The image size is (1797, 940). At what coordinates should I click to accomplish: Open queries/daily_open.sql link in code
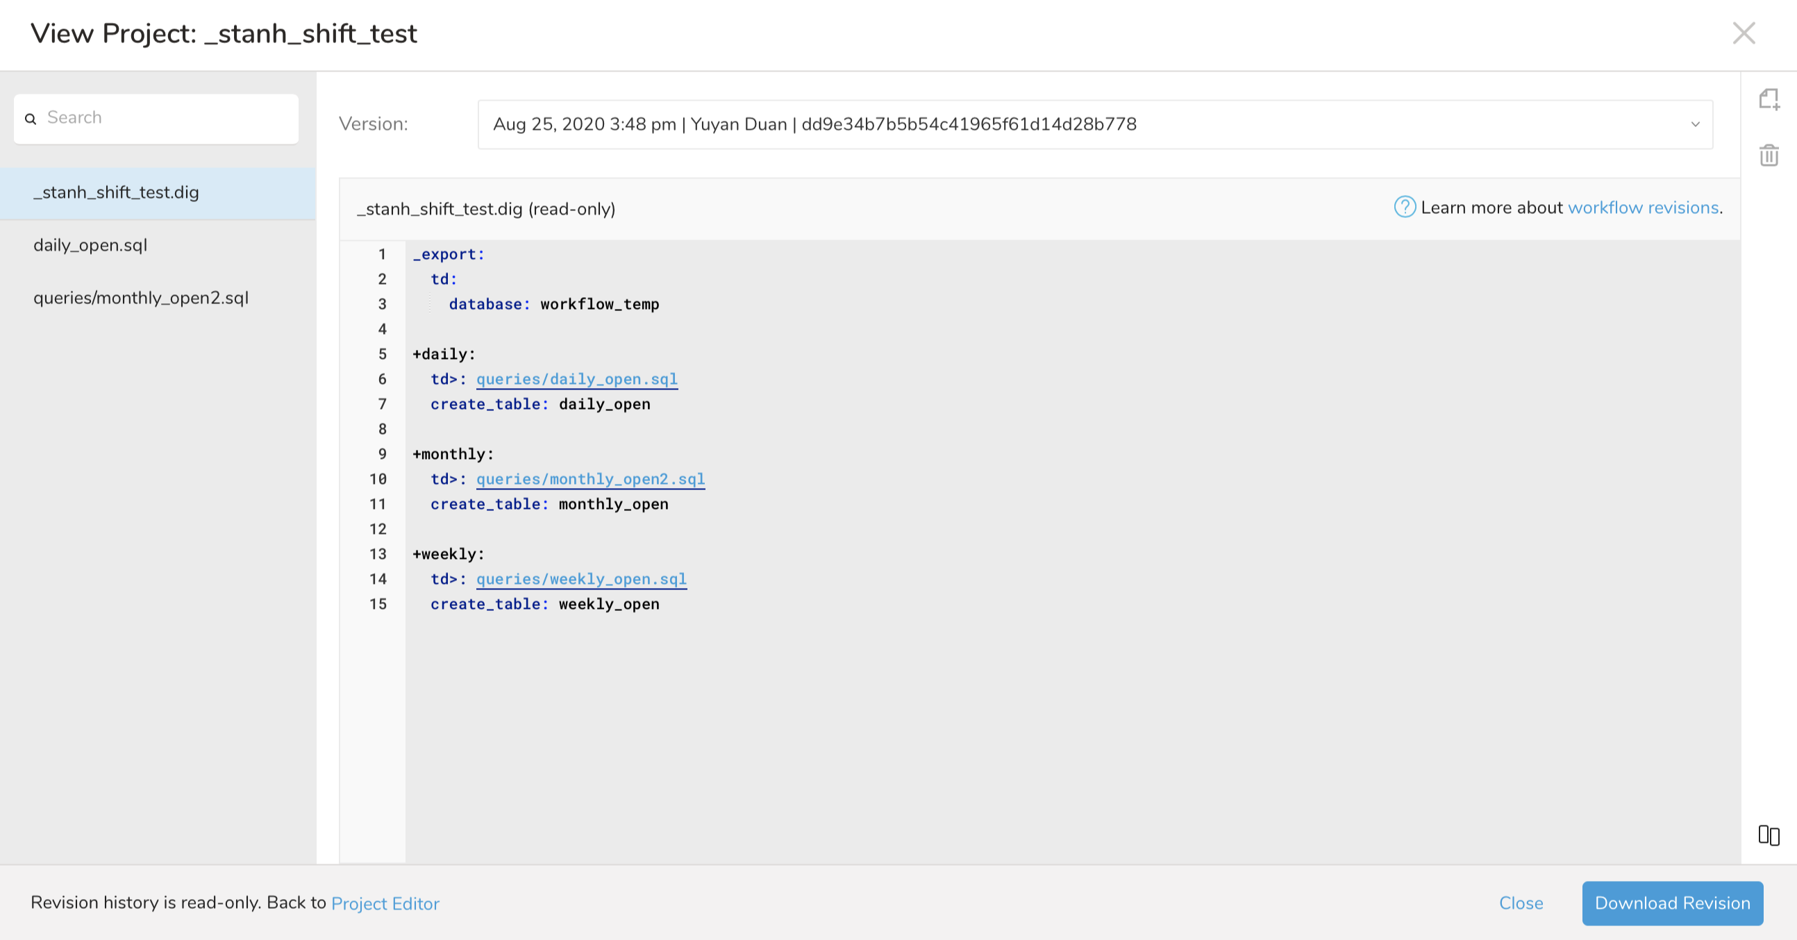(x=576, y=378)
